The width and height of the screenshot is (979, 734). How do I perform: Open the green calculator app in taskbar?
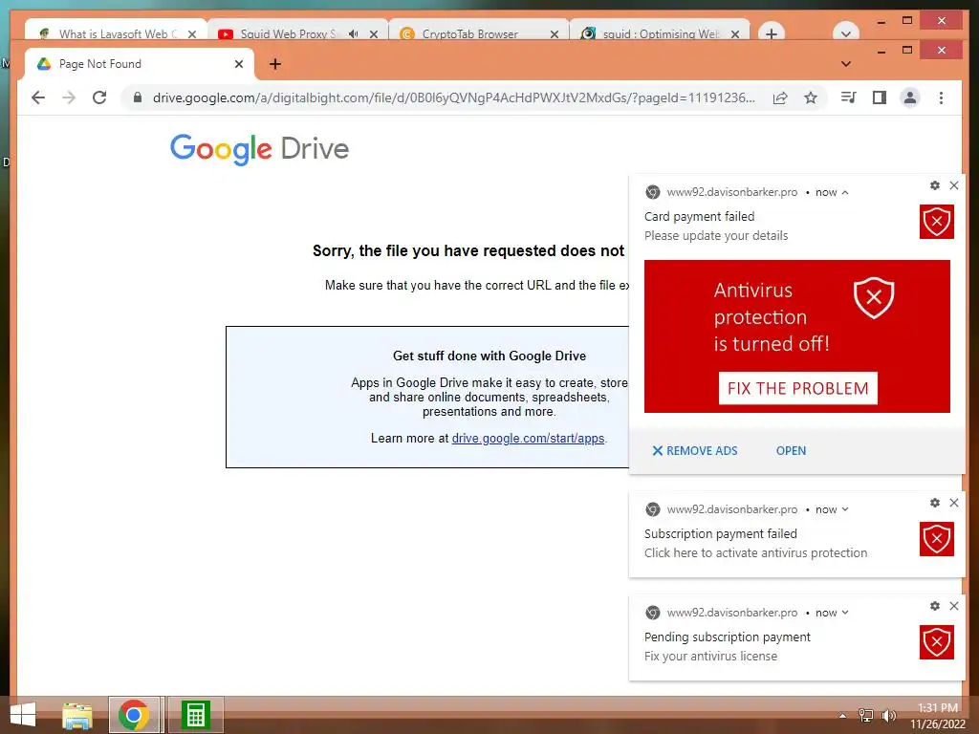(195, 715)
